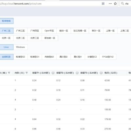Show the info tooltip icon for 按量T2
Image resolution: width=131 pixels, height=131 pixels.
point(77,73)
